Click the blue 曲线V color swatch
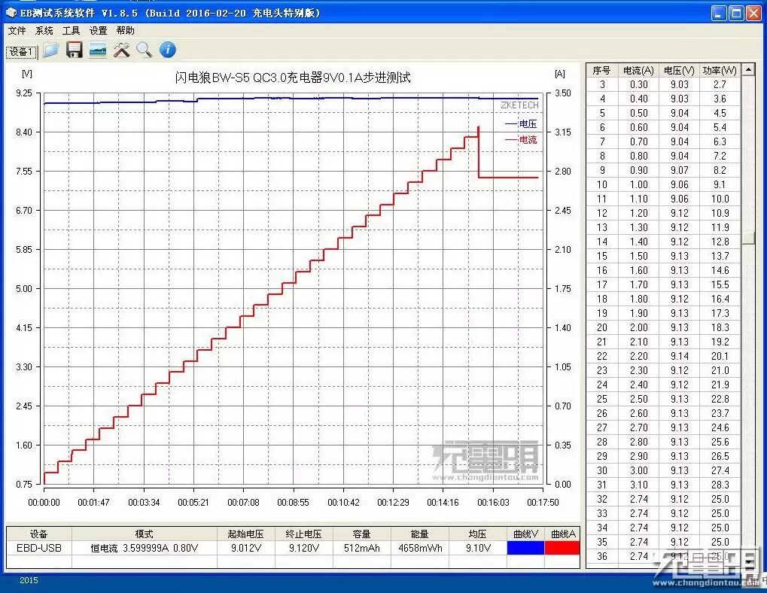Image resolution: width=767 pixels, height=593 pixels. [x=526, y=548]
